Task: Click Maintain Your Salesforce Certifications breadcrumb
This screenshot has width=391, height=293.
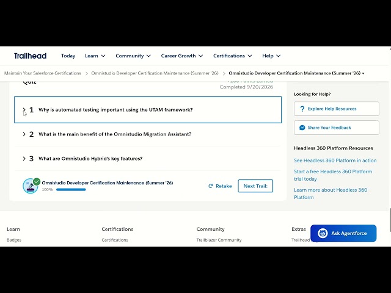Action: pos(43,73)
